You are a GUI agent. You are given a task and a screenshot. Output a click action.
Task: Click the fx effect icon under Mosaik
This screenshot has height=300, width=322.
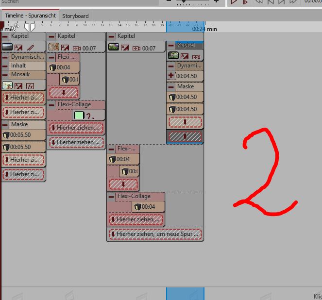click(30, 86)
